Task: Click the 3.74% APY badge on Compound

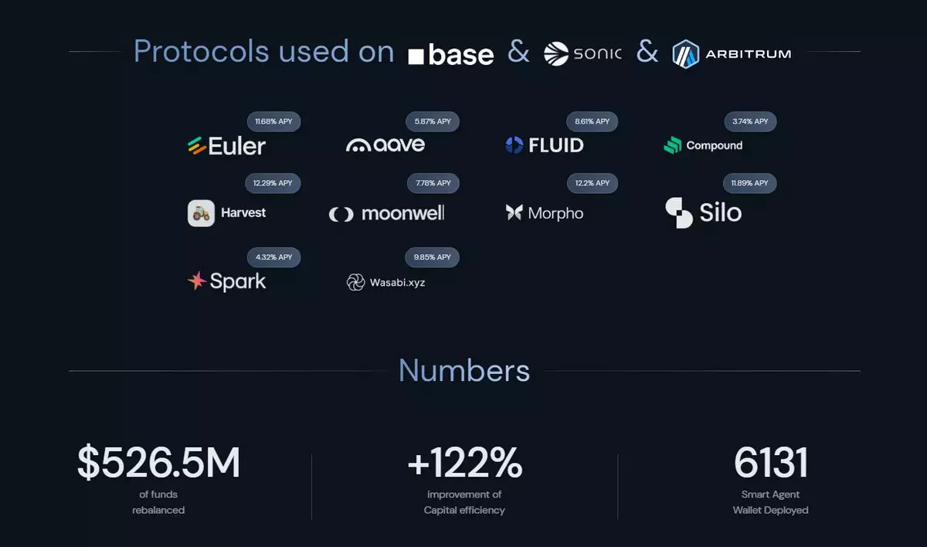Action: click(x=750, y=121)
